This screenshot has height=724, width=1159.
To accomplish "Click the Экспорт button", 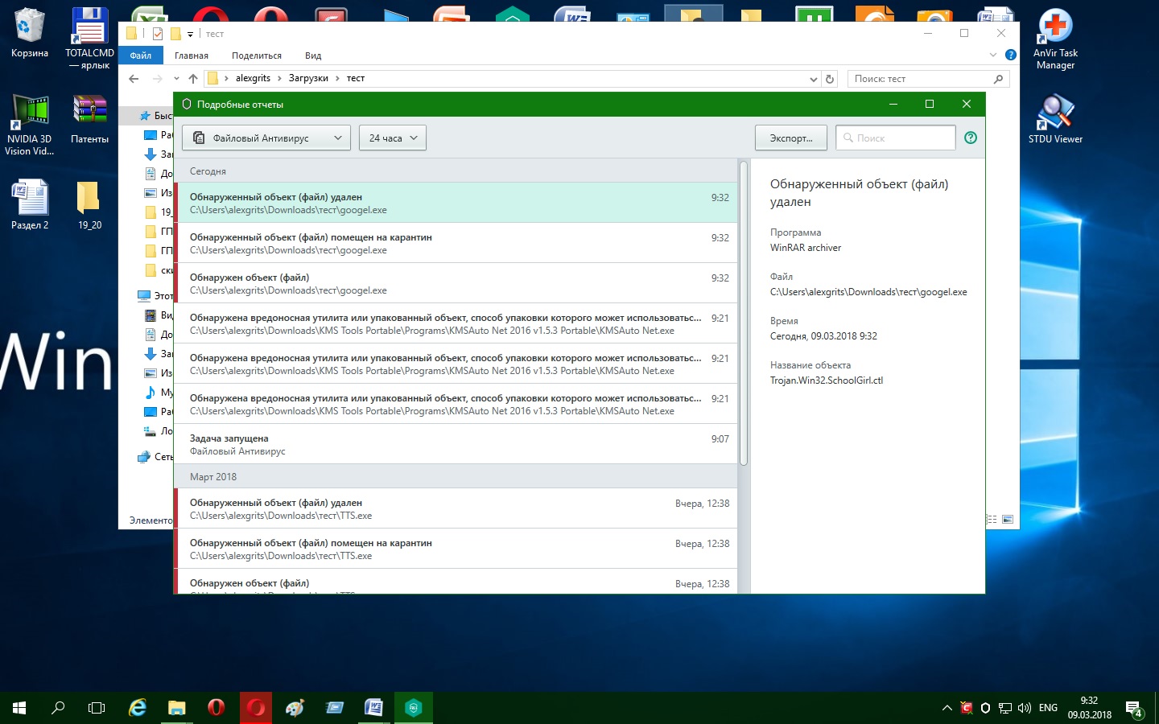I will (x=790, y=138).
